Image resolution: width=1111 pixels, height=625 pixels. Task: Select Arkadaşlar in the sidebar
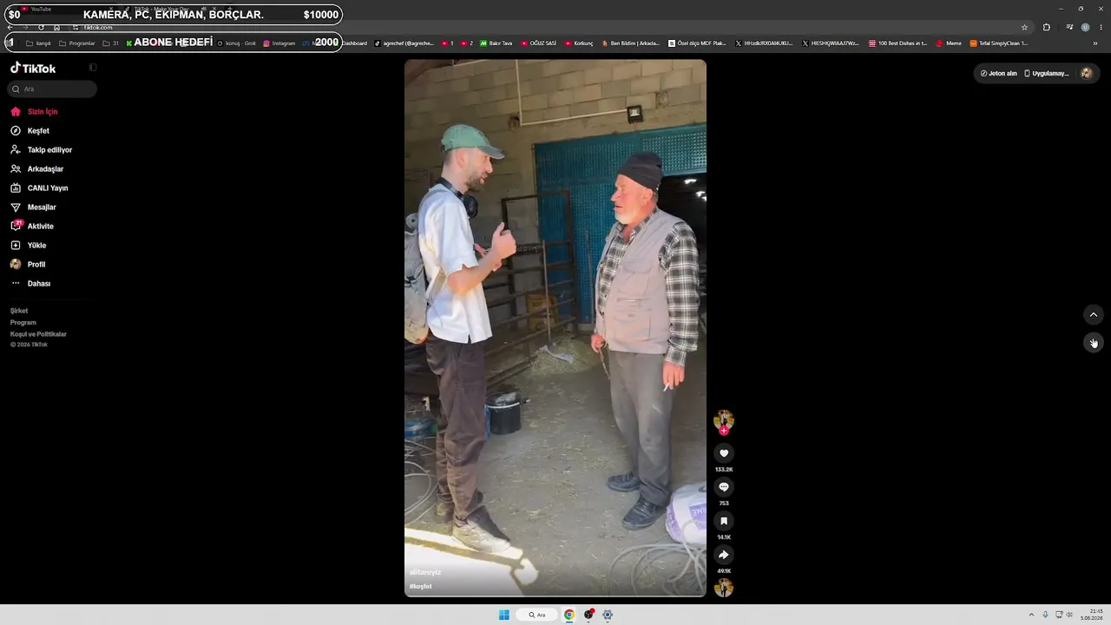pyautogui.click(x=36, y=169)
